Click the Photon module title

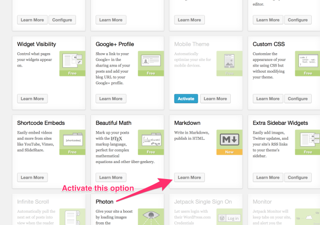click(x=104, y=202)
